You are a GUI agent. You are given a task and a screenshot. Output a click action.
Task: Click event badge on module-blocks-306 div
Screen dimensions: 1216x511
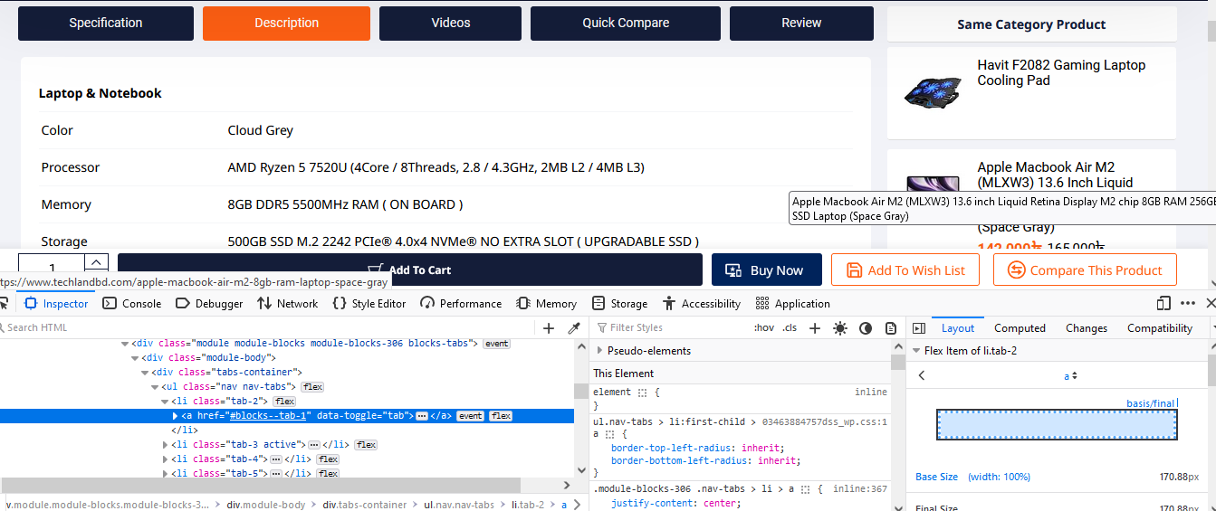[x=496, y=344]
